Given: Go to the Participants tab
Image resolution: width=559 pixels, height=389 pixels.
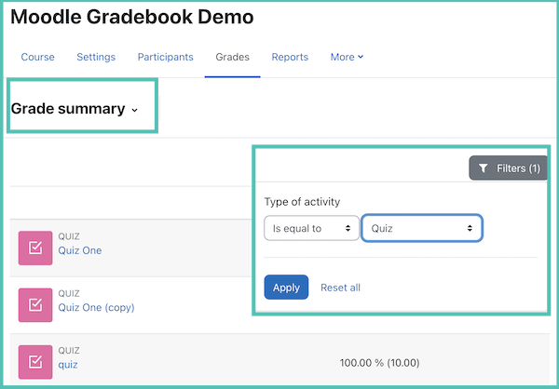Looking at the screenshot, I should click(x=166, y=57).
